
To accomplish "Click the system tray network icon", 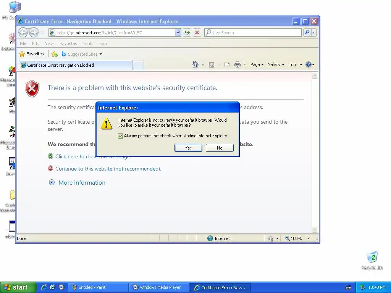I will [363, 288].
